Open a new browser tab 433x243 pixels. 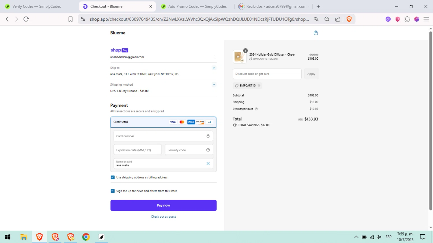[x=318, y=6]
